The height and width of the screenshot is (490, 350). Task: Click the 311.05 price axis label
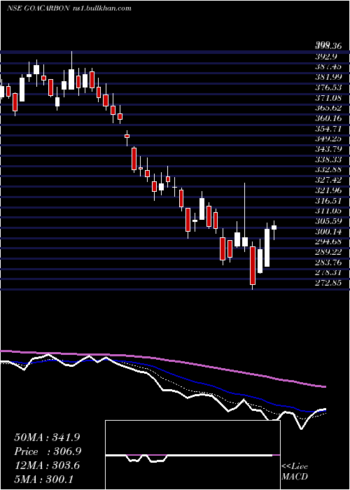(x=328, y=211)
